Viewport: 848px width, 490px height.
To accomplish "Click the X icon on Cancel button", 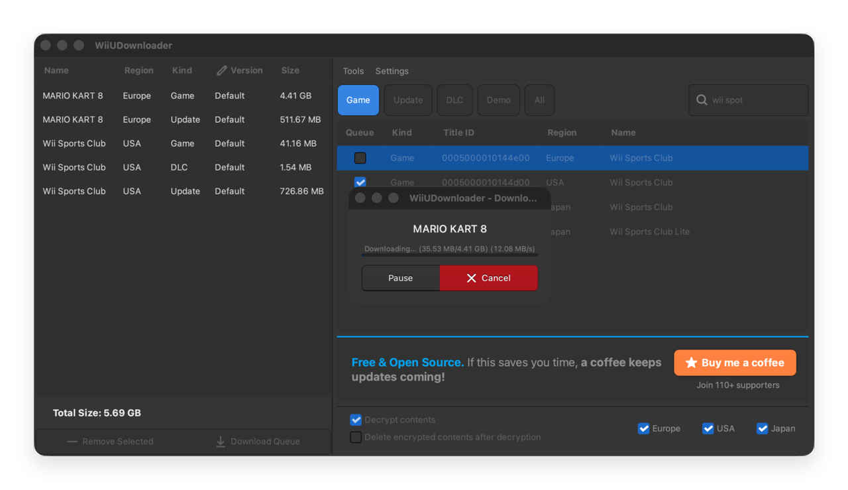I will (x=471, y=278).
